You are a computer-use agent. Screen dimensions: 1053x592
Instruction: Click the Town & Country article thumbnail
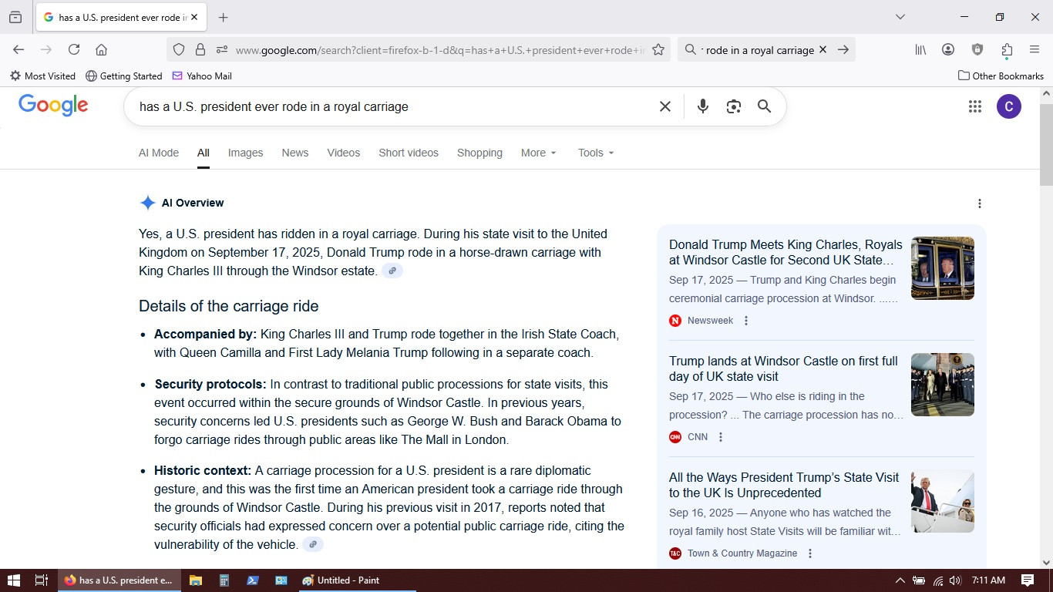[x=942, y=501]
